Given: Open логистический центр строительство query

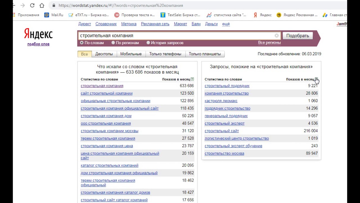Looking at the screenshot, I should 237,138.
